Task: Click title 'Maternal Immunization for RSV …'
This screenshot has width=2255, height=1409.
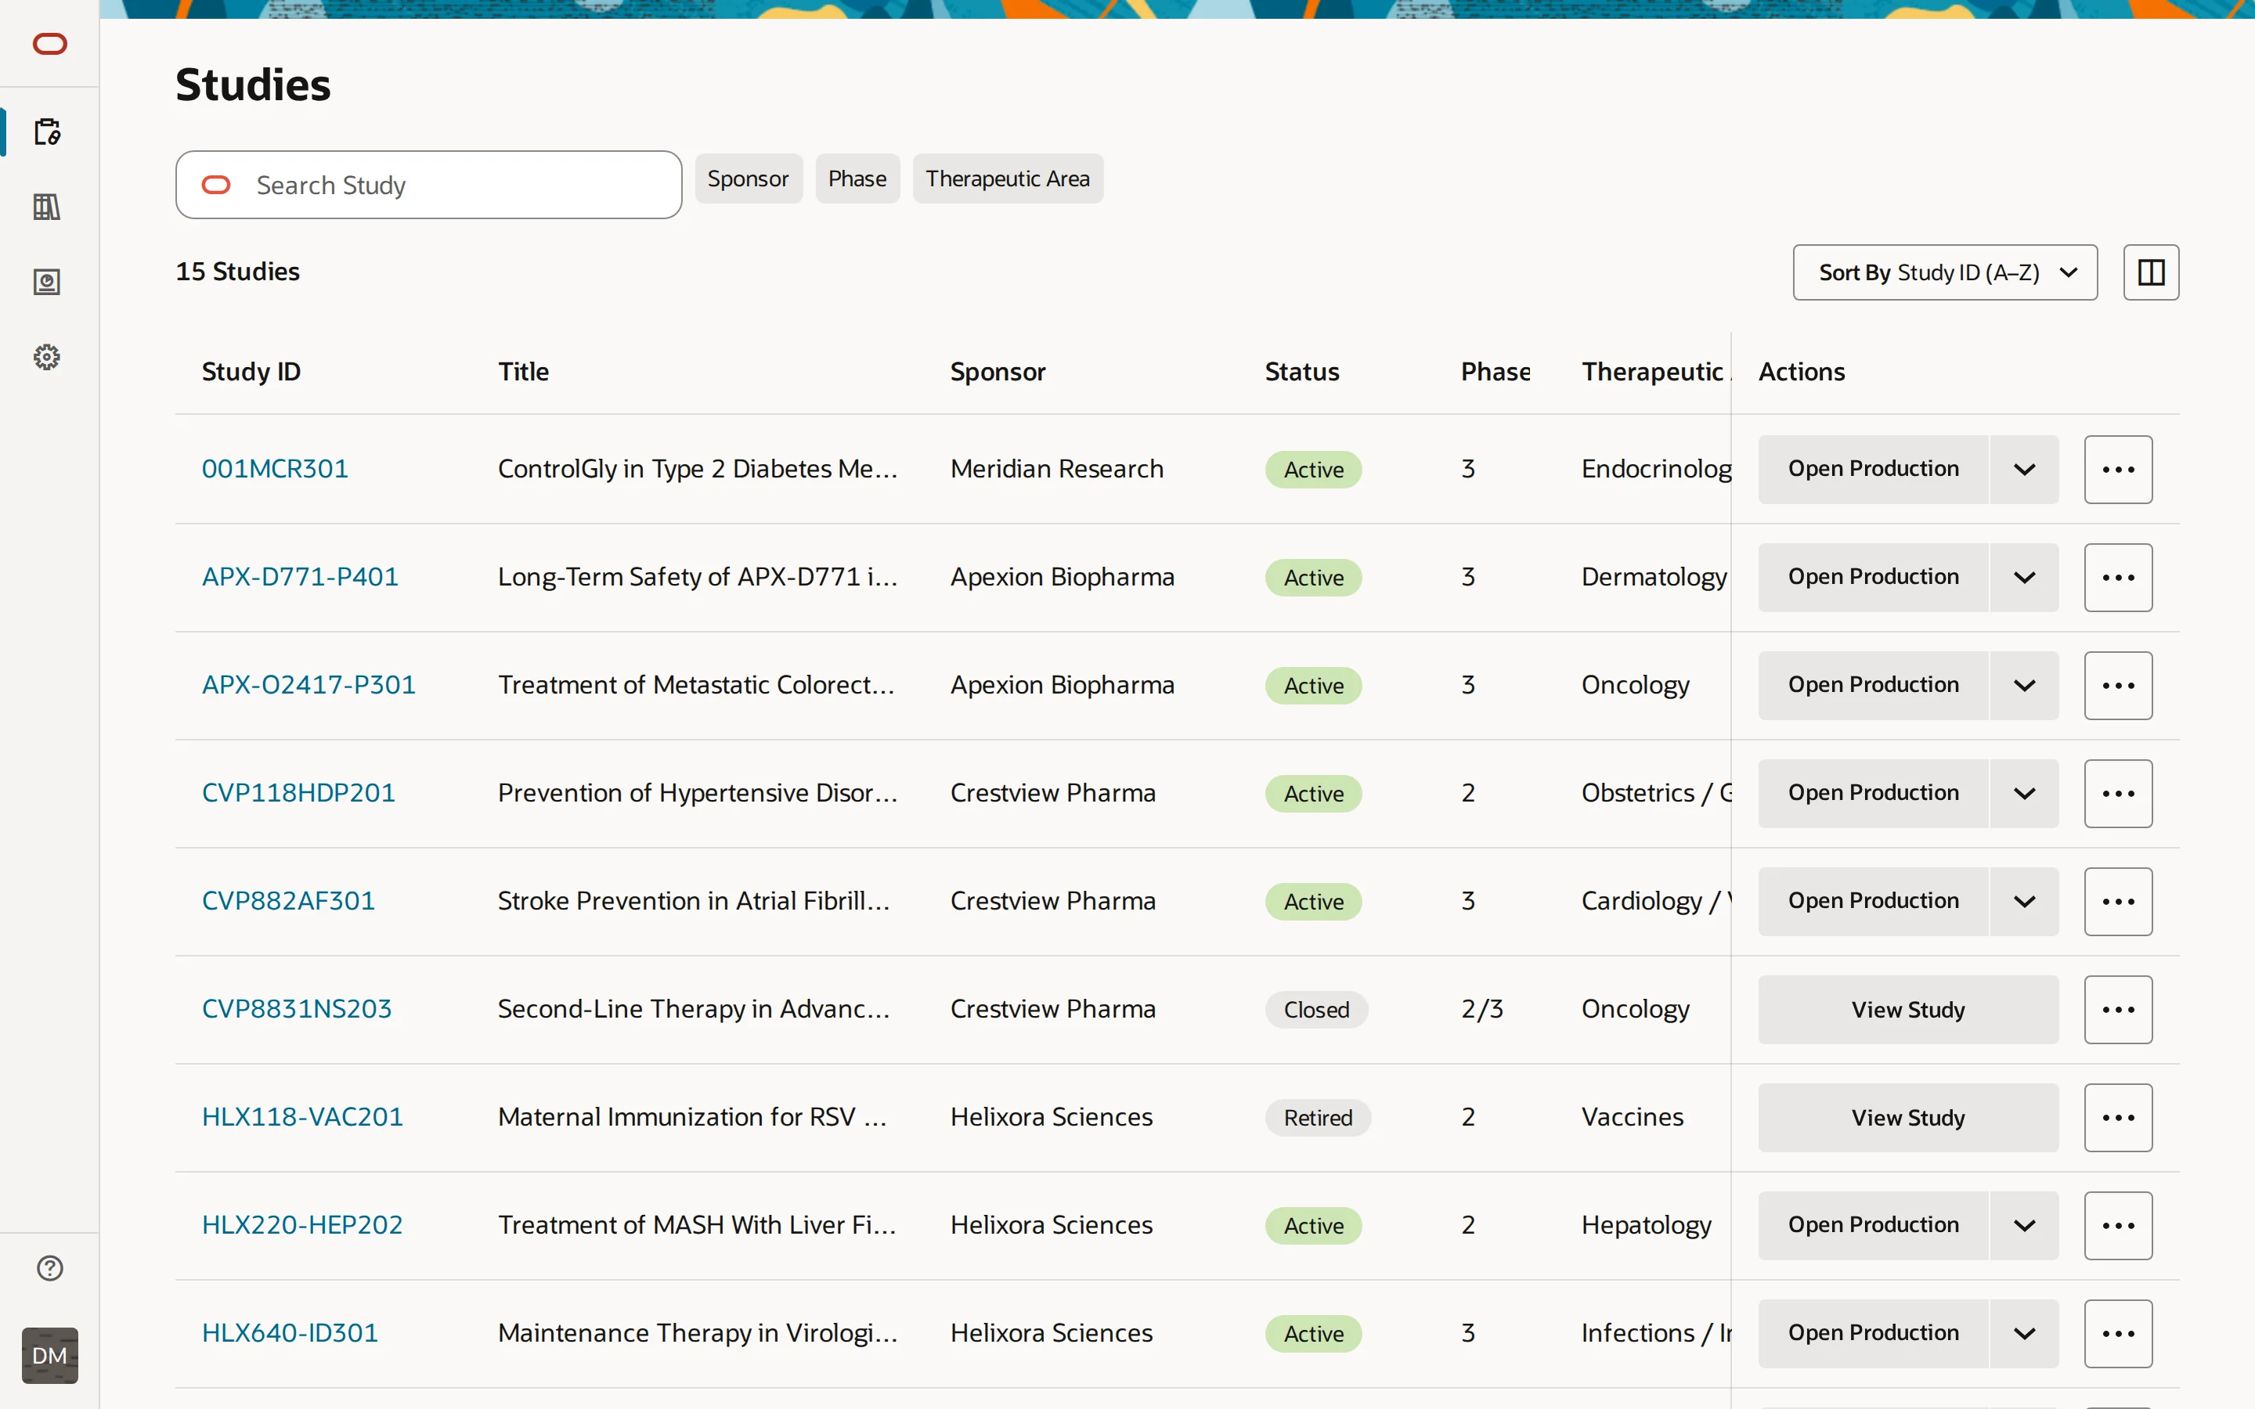Action: 692,1117
